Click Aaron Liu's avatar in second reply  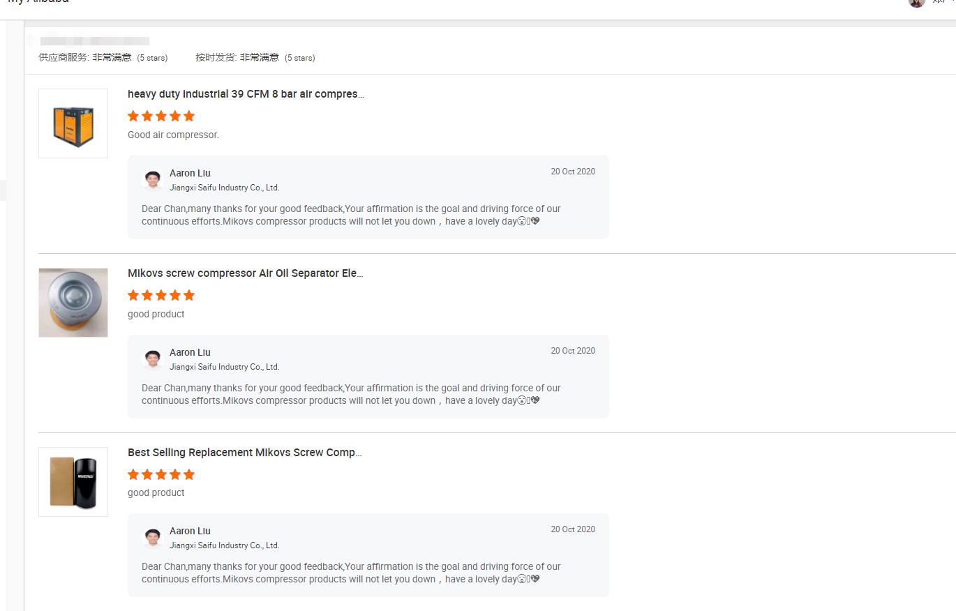tap(152, 359)
